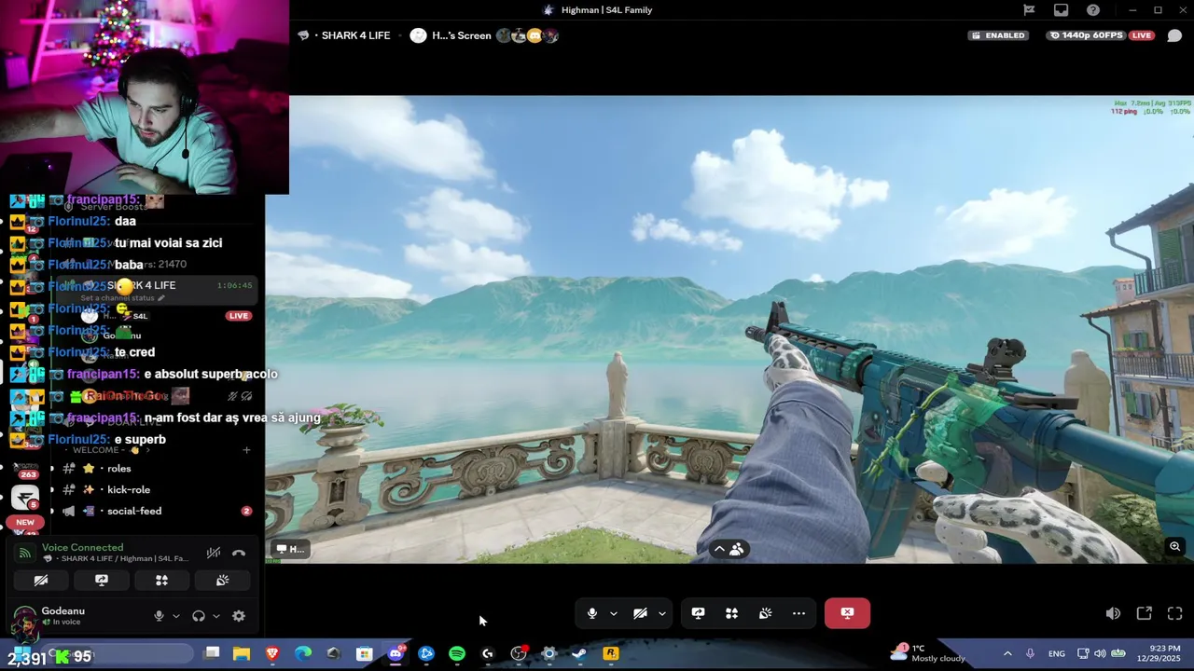This screenshot has height=671, width=1194.
Task: Open camera options arrow in stream bar
Action: pos(661,613)
